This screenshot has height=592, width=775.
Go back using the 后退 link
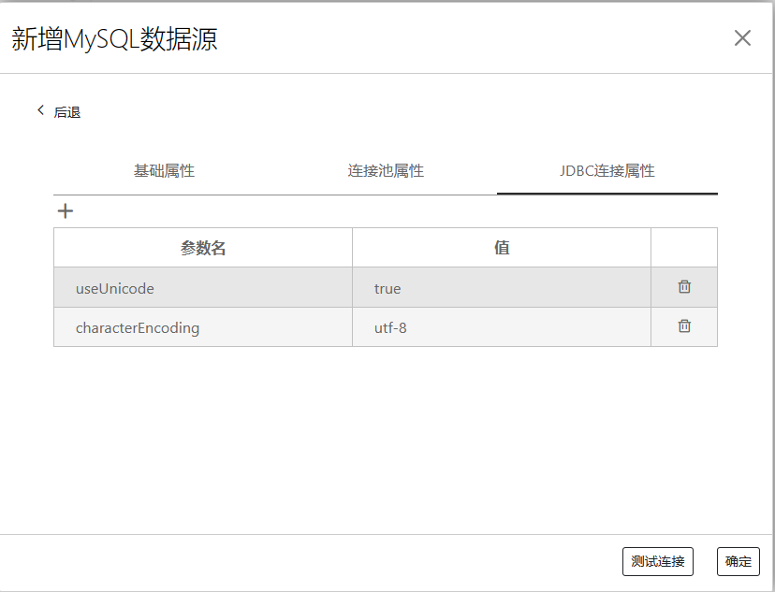click(x=59, y=112)
